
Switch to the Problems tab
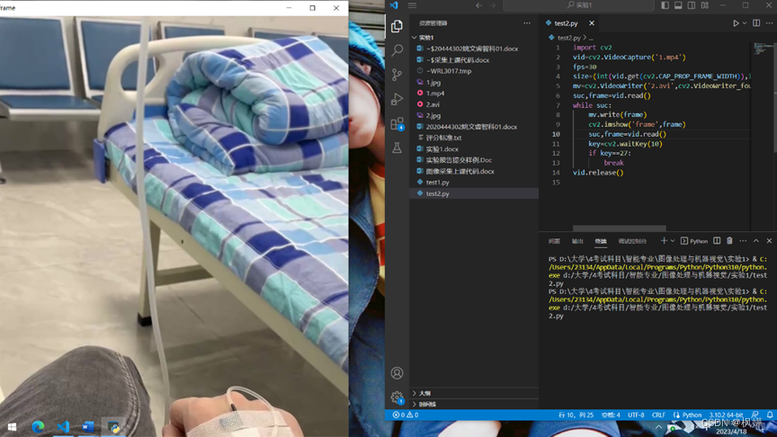(554, 241)
